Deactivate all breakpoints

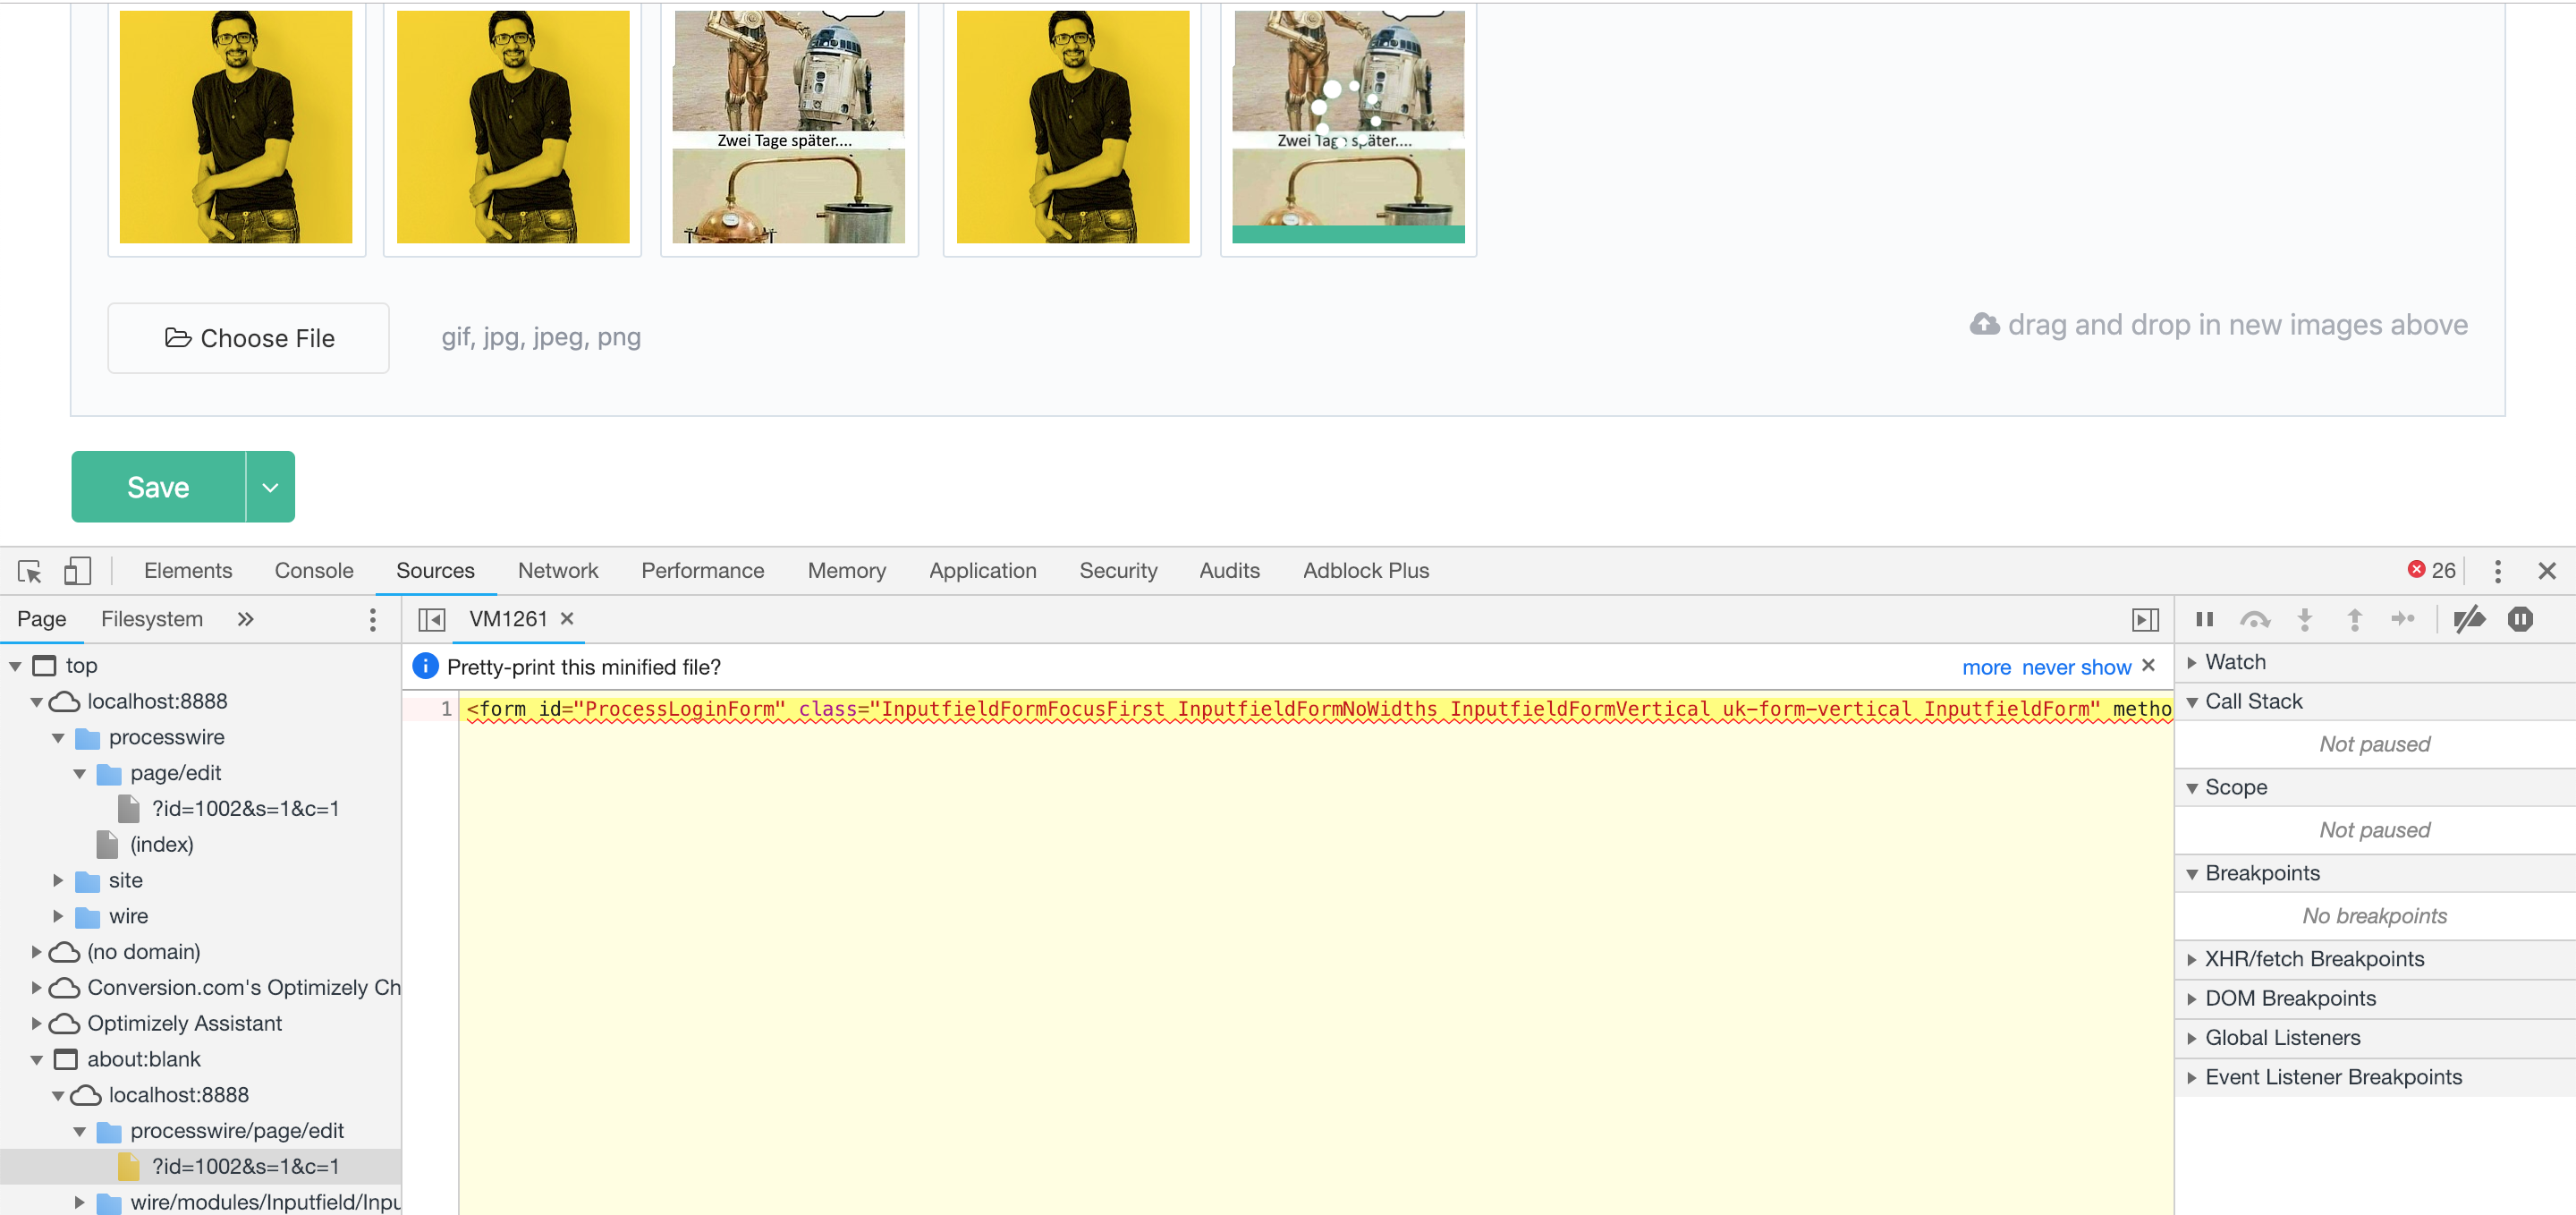click(2470, 619)
